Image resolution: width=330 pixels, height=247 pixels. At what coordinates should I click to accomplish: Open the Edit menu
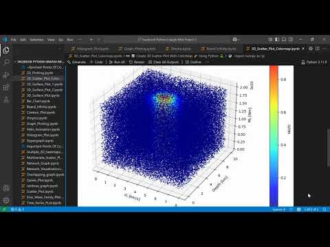pos(23,40)
